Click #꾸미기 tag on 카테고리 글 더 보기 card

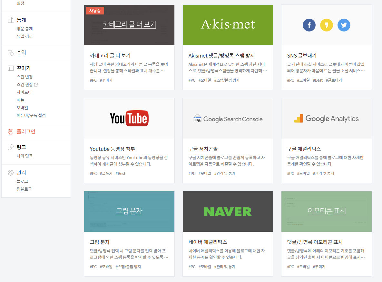(x=106, y=80)
